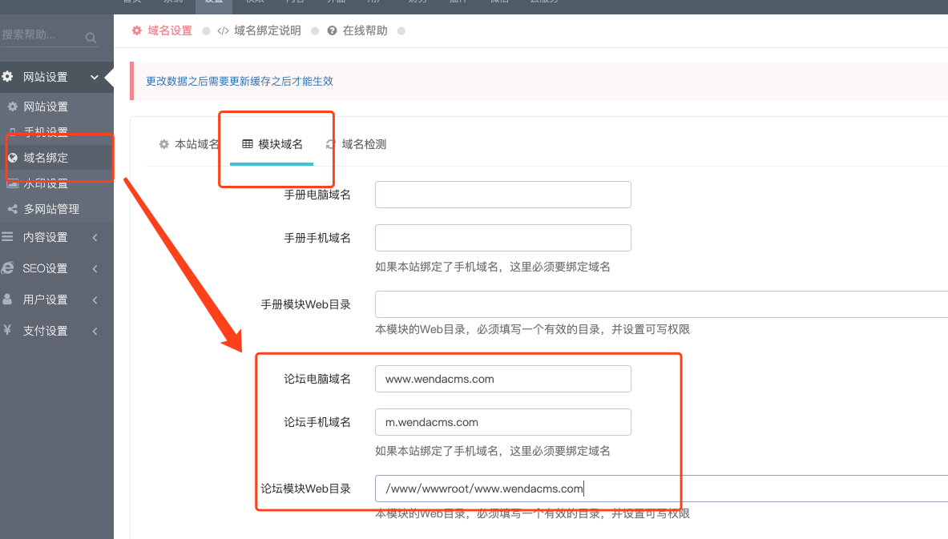Image resolution: width=948 pixels, height=539 pixels.
Task: Click the globe icon next to 域名绑定
Action: pyautogui.click(x=13, y=158)
